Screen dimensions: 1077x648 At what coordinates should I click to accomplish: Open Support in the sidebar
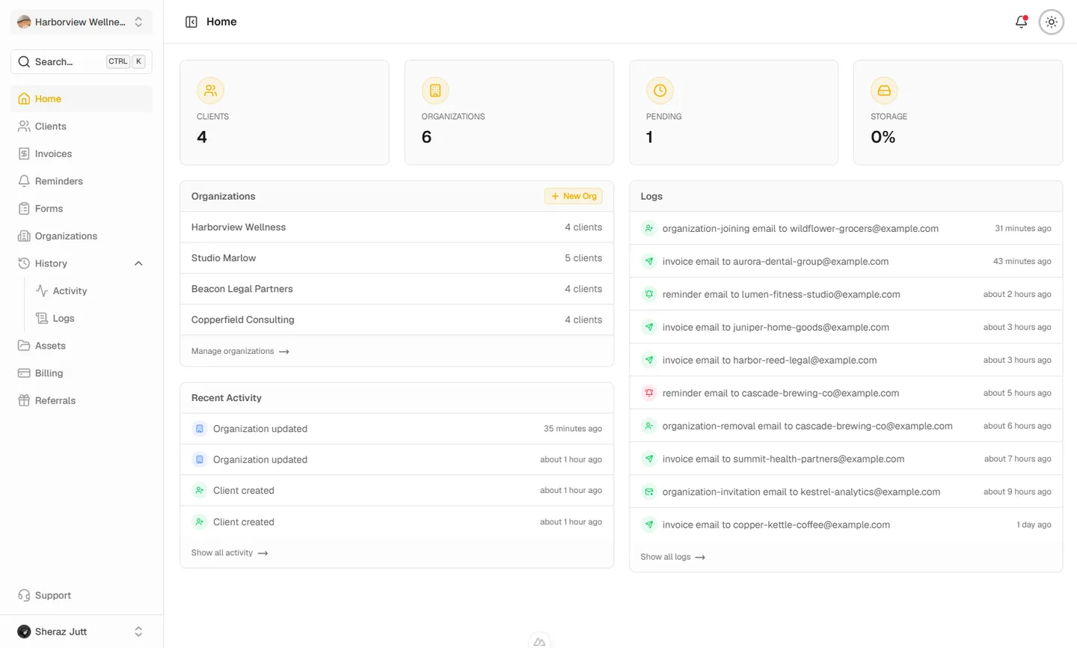[81, 596]
